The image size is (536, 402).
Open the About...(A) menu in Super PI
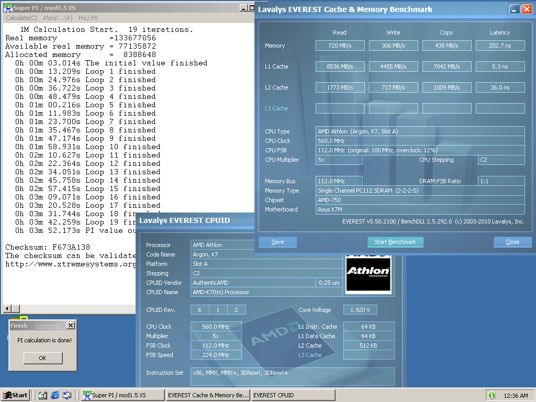pos(58,18)
